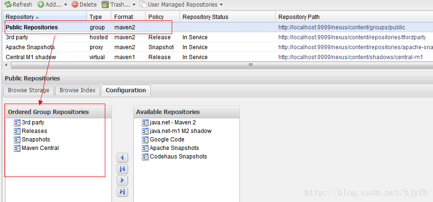
Task: Click the User Managed Repositories pages icon
Action: (143, 4)
